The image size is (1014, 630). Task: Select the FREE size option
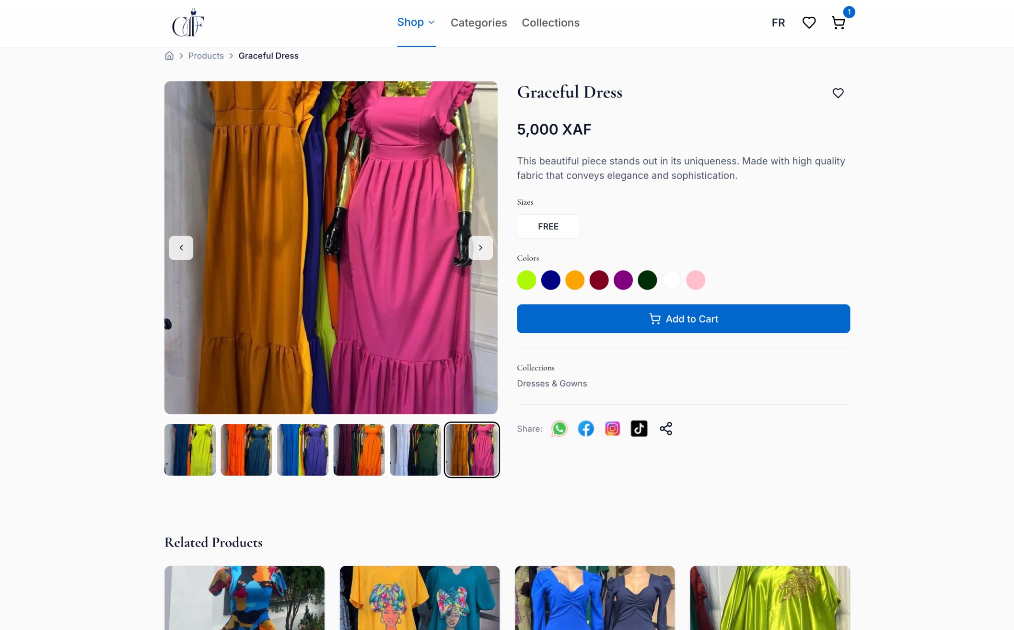click(548, 226)
